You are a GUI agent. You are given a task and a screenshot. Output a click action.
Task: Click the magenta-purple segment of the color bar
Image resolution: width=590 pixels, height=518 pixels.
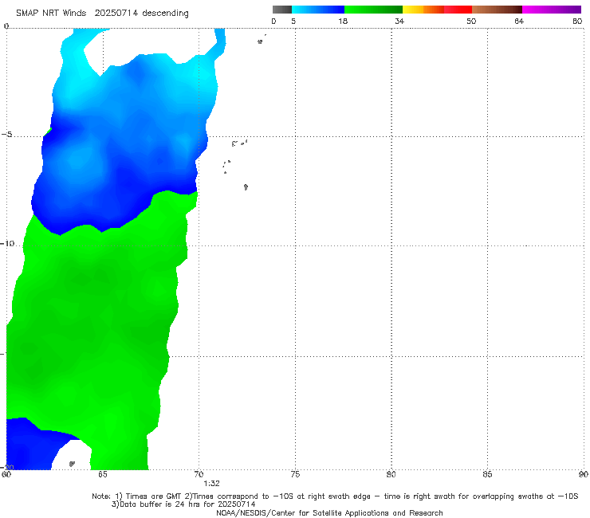(552, 10)
